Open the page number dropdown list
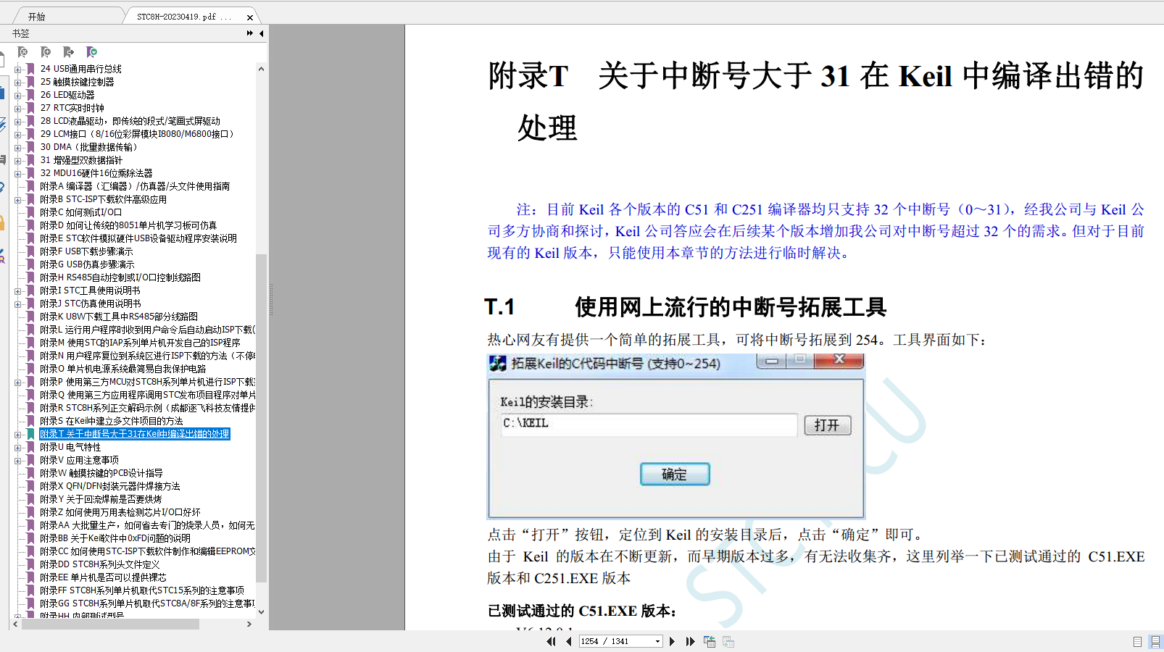This screenshot has width=1164, height=652. coord(657,641)
